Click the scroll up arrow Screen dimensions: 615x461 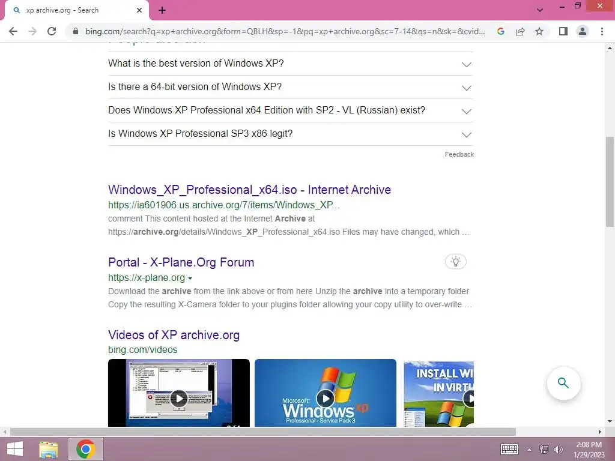click(x=610, y=48)
